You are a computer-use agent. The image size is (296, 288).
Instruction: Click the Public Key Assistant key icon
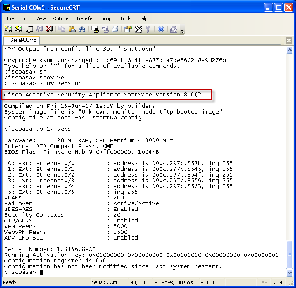click(x=148, y=29)
